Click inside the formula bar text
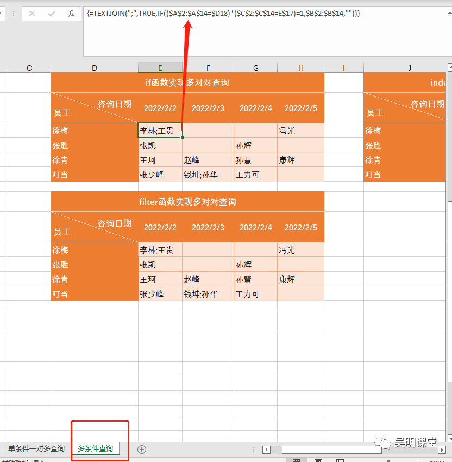The width and height of the screenshot is (452, 462). 223,13
